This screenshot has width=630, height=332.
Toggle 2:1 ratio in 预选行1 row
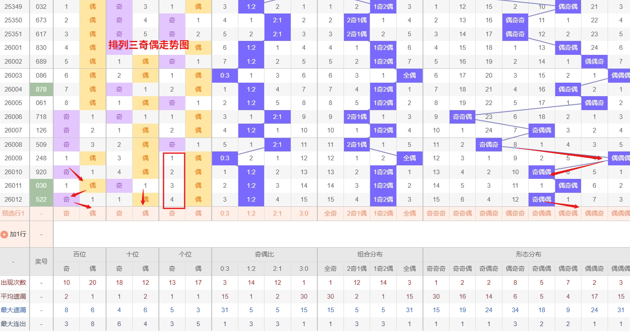[278, 213]
